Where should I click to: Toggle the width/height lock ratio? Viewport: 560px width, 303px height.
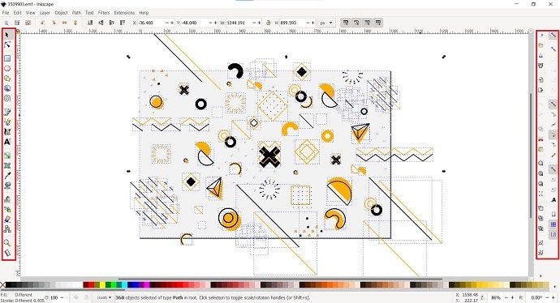[x=268, y=23]
